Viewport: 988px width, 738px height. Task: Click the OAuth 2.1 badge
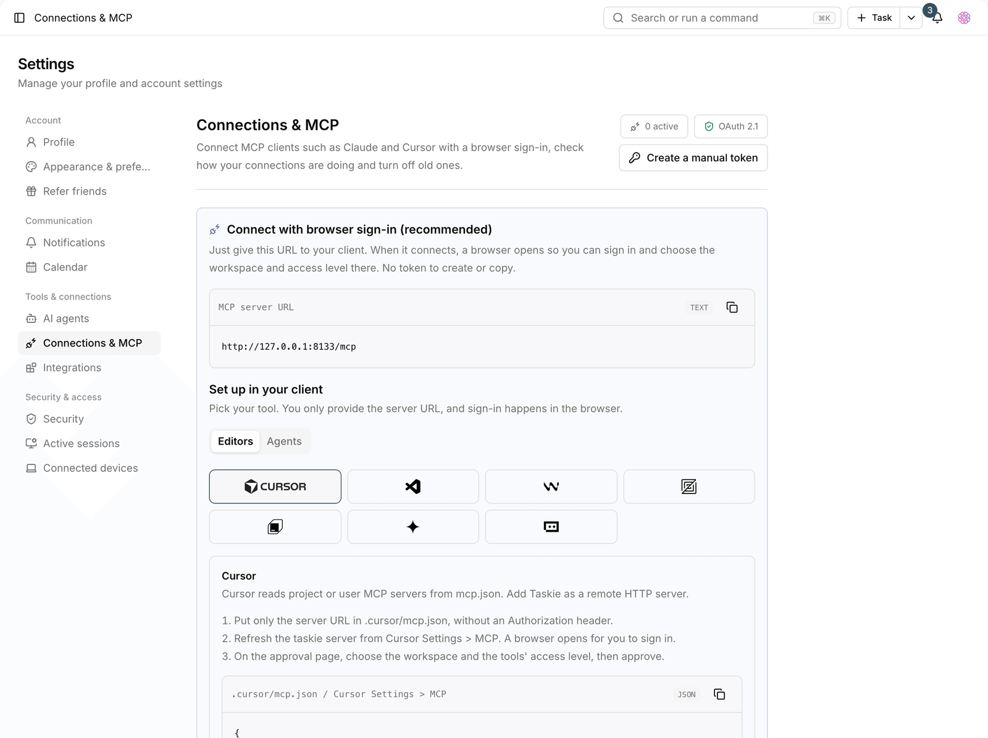tap(731, 127)
